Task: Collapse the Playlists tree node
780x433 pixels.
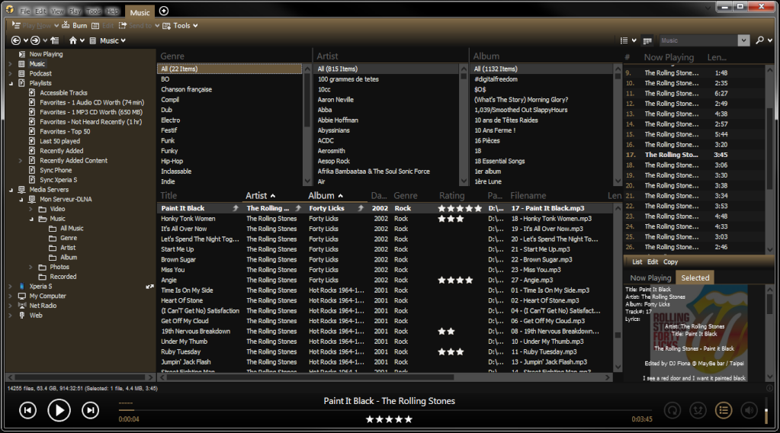Action: (x=11, y=83)
